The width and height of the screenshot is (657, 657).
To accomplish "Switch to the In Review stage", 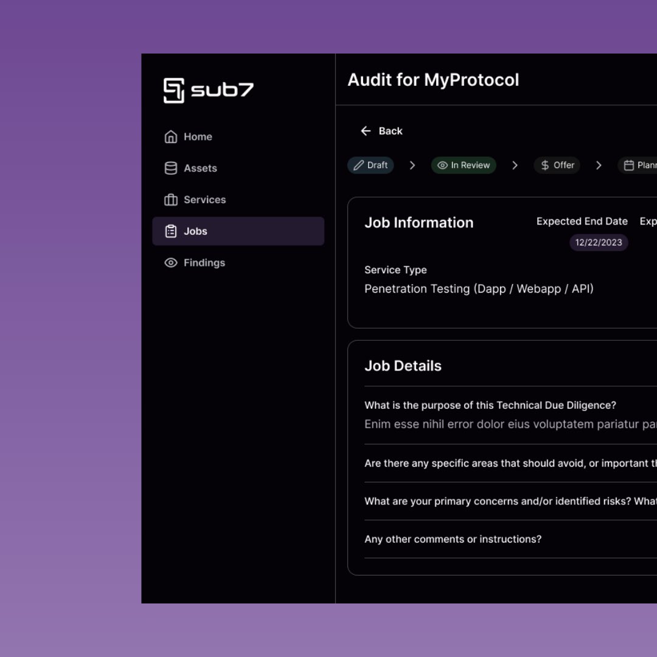I will (464, 165).
